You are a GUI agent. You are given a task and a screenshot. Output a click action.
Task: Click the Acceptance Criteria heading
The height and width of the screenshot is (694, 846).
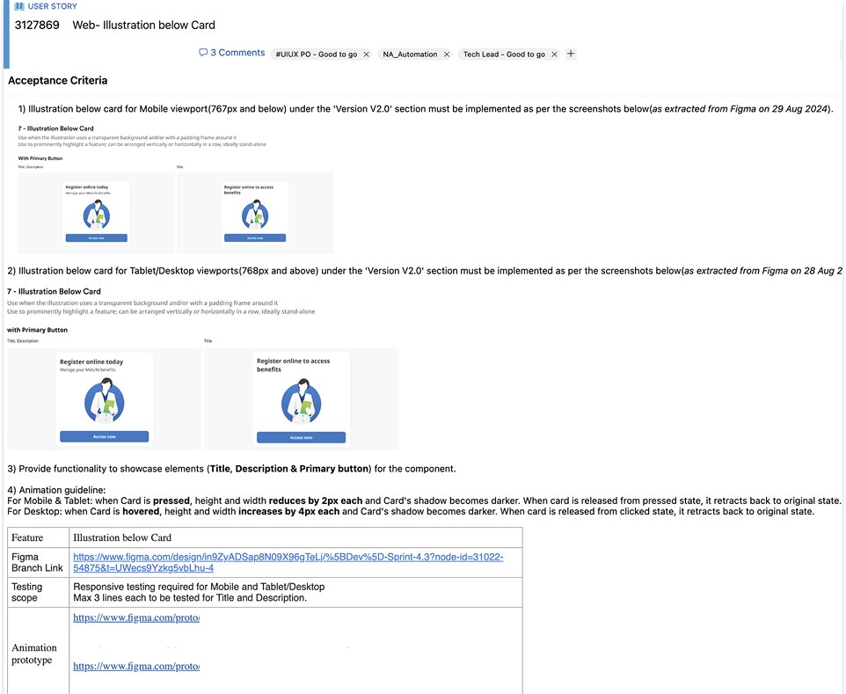pos(58,80)
